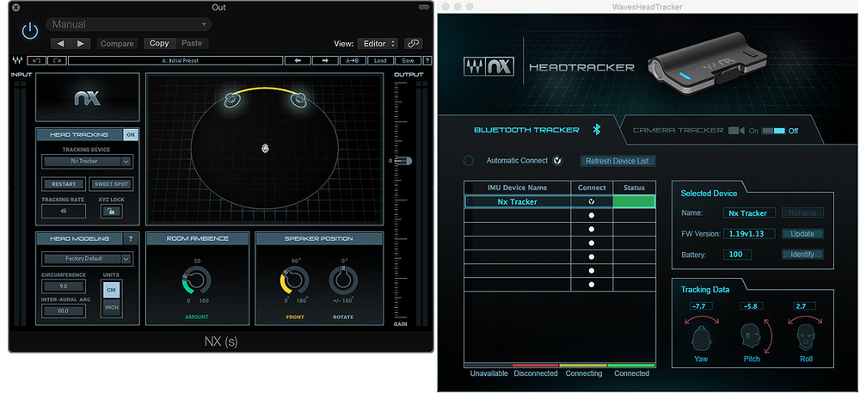Open the View Editor selector
Screen dimensions: 860x394
378,43
